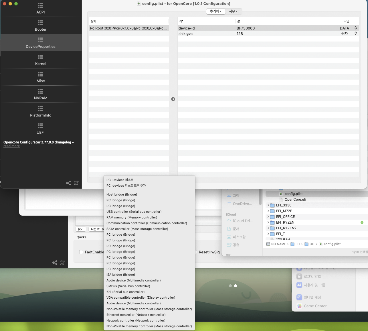Open 사용자 및 그룹 in System Settings
This screenshot has height=331, width=368.
311,285
